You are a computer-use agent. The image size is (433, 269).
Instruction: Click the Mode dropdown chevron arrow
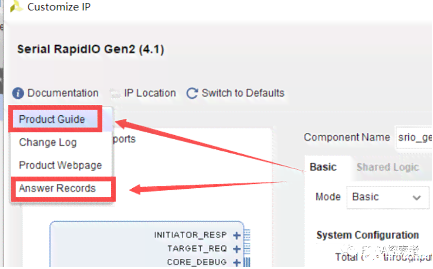click(x=416, y=197)
